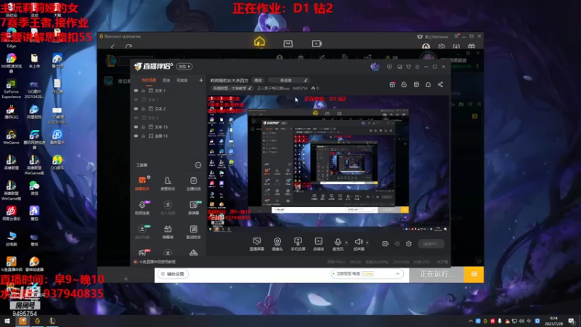Show the hidden 文本 4 source layer
The width and height of the screenshot is (581, 327).
136,118
